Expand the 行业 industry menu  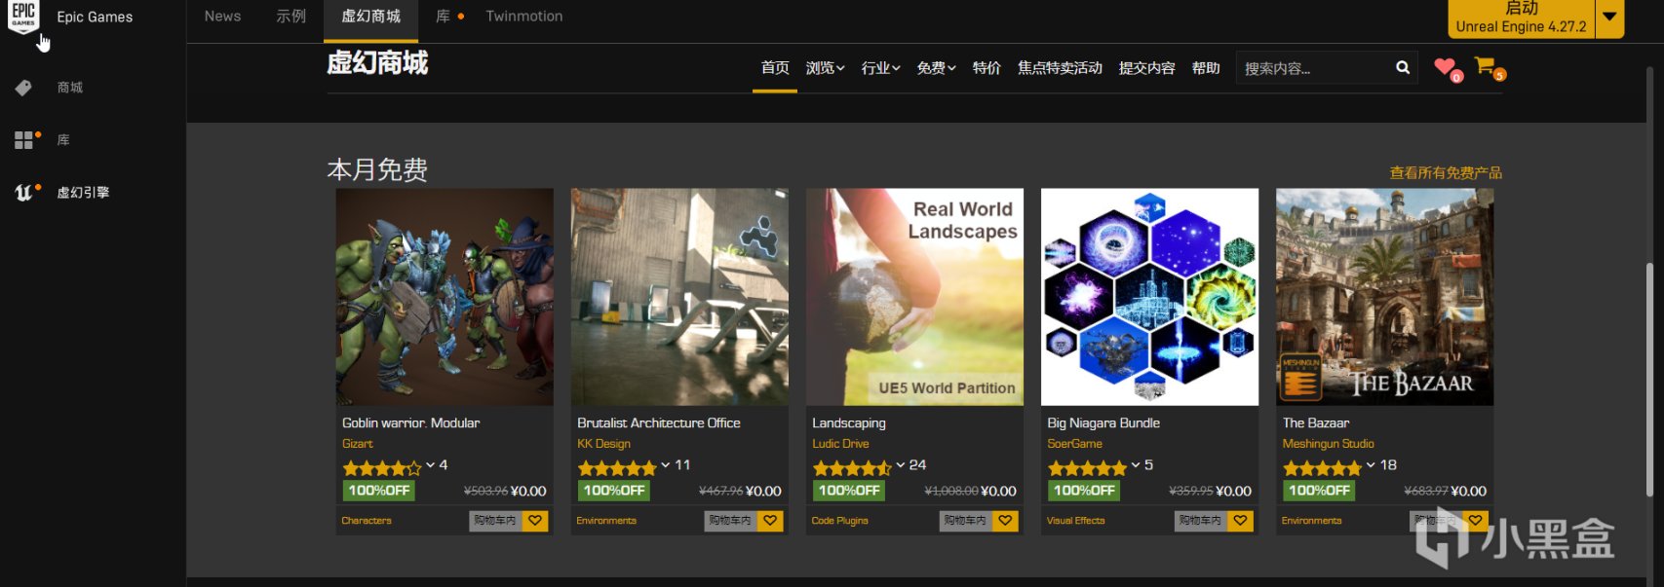(880, 68)
